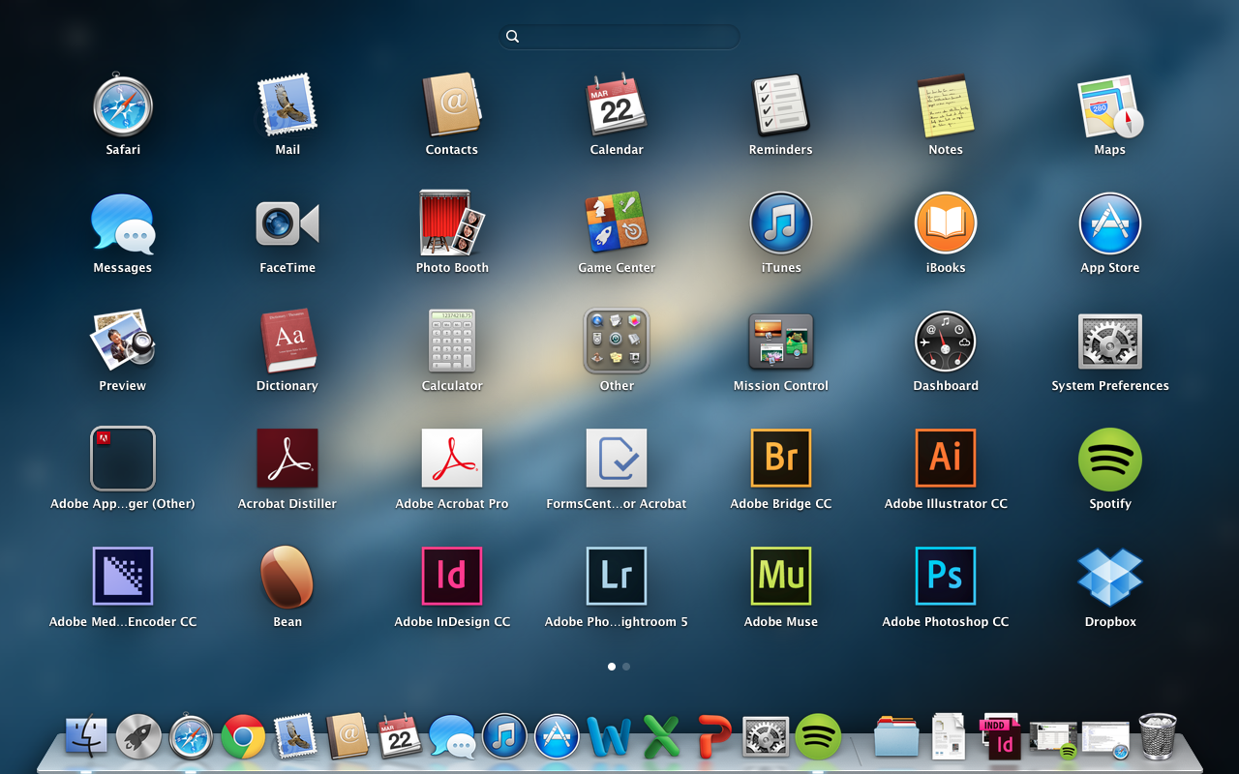Open Messages from the Dock
This screenshot has height=774, width=1239.
coord(452,737)
